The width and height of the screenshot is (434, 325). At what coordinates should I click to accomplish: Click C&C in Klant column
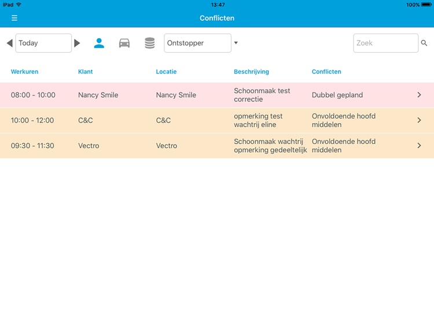[86, 120]
